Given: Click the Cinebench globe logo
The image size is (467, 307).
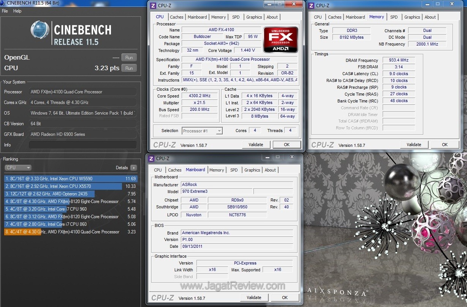Looking at the screenshot, I should (x=40, y=30).
